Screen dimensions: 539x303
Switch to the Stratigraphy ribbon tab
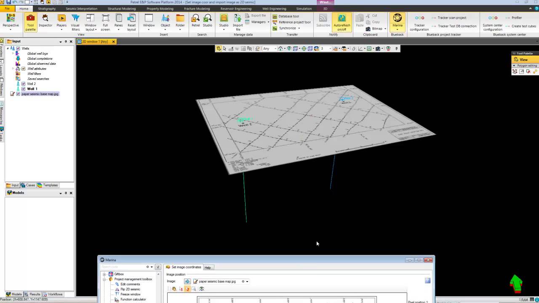(x=47, y=8)
